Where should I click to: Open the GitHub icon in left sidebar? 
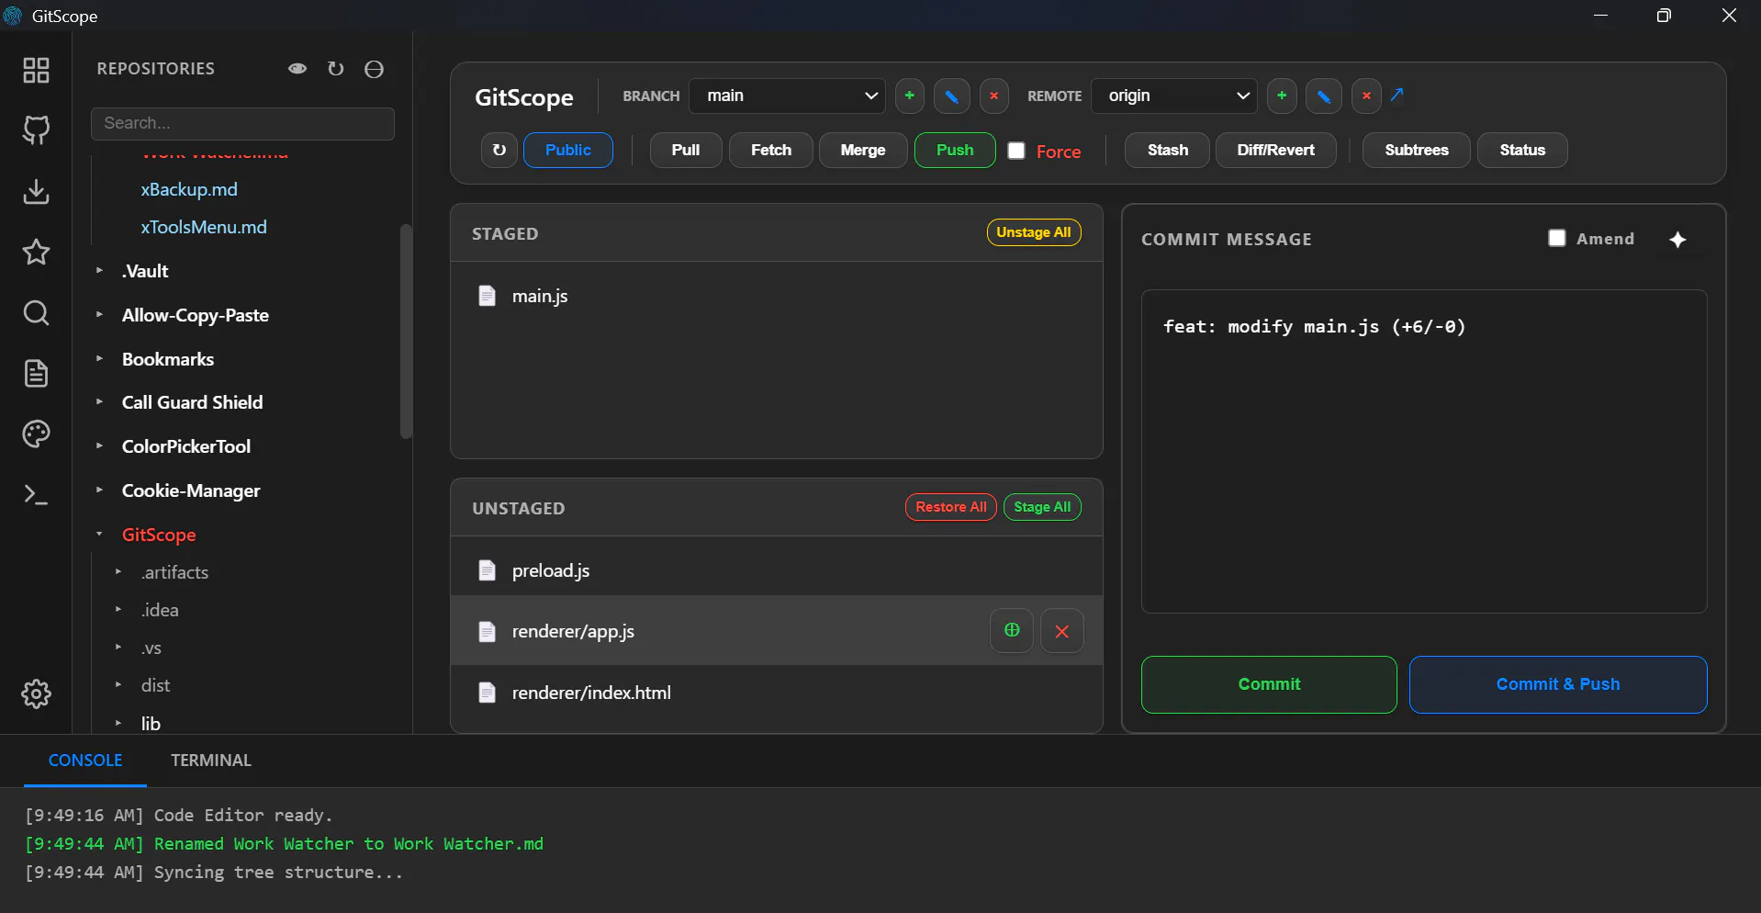click(x=36, y=130)
